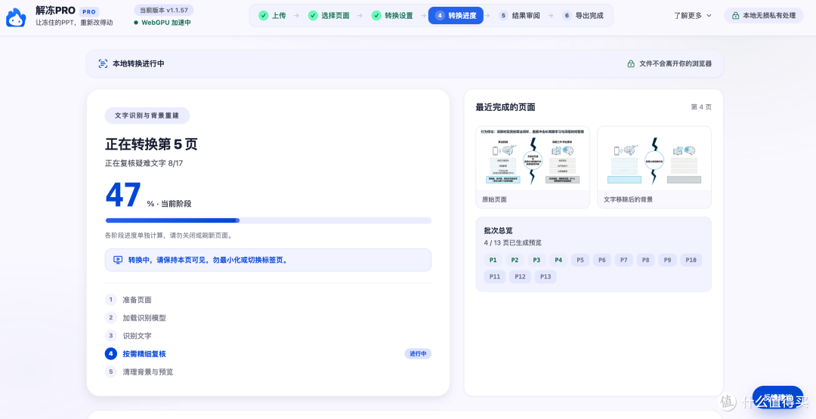
Task: Go to the 结果审阅 step
Action: pos(519,16)
